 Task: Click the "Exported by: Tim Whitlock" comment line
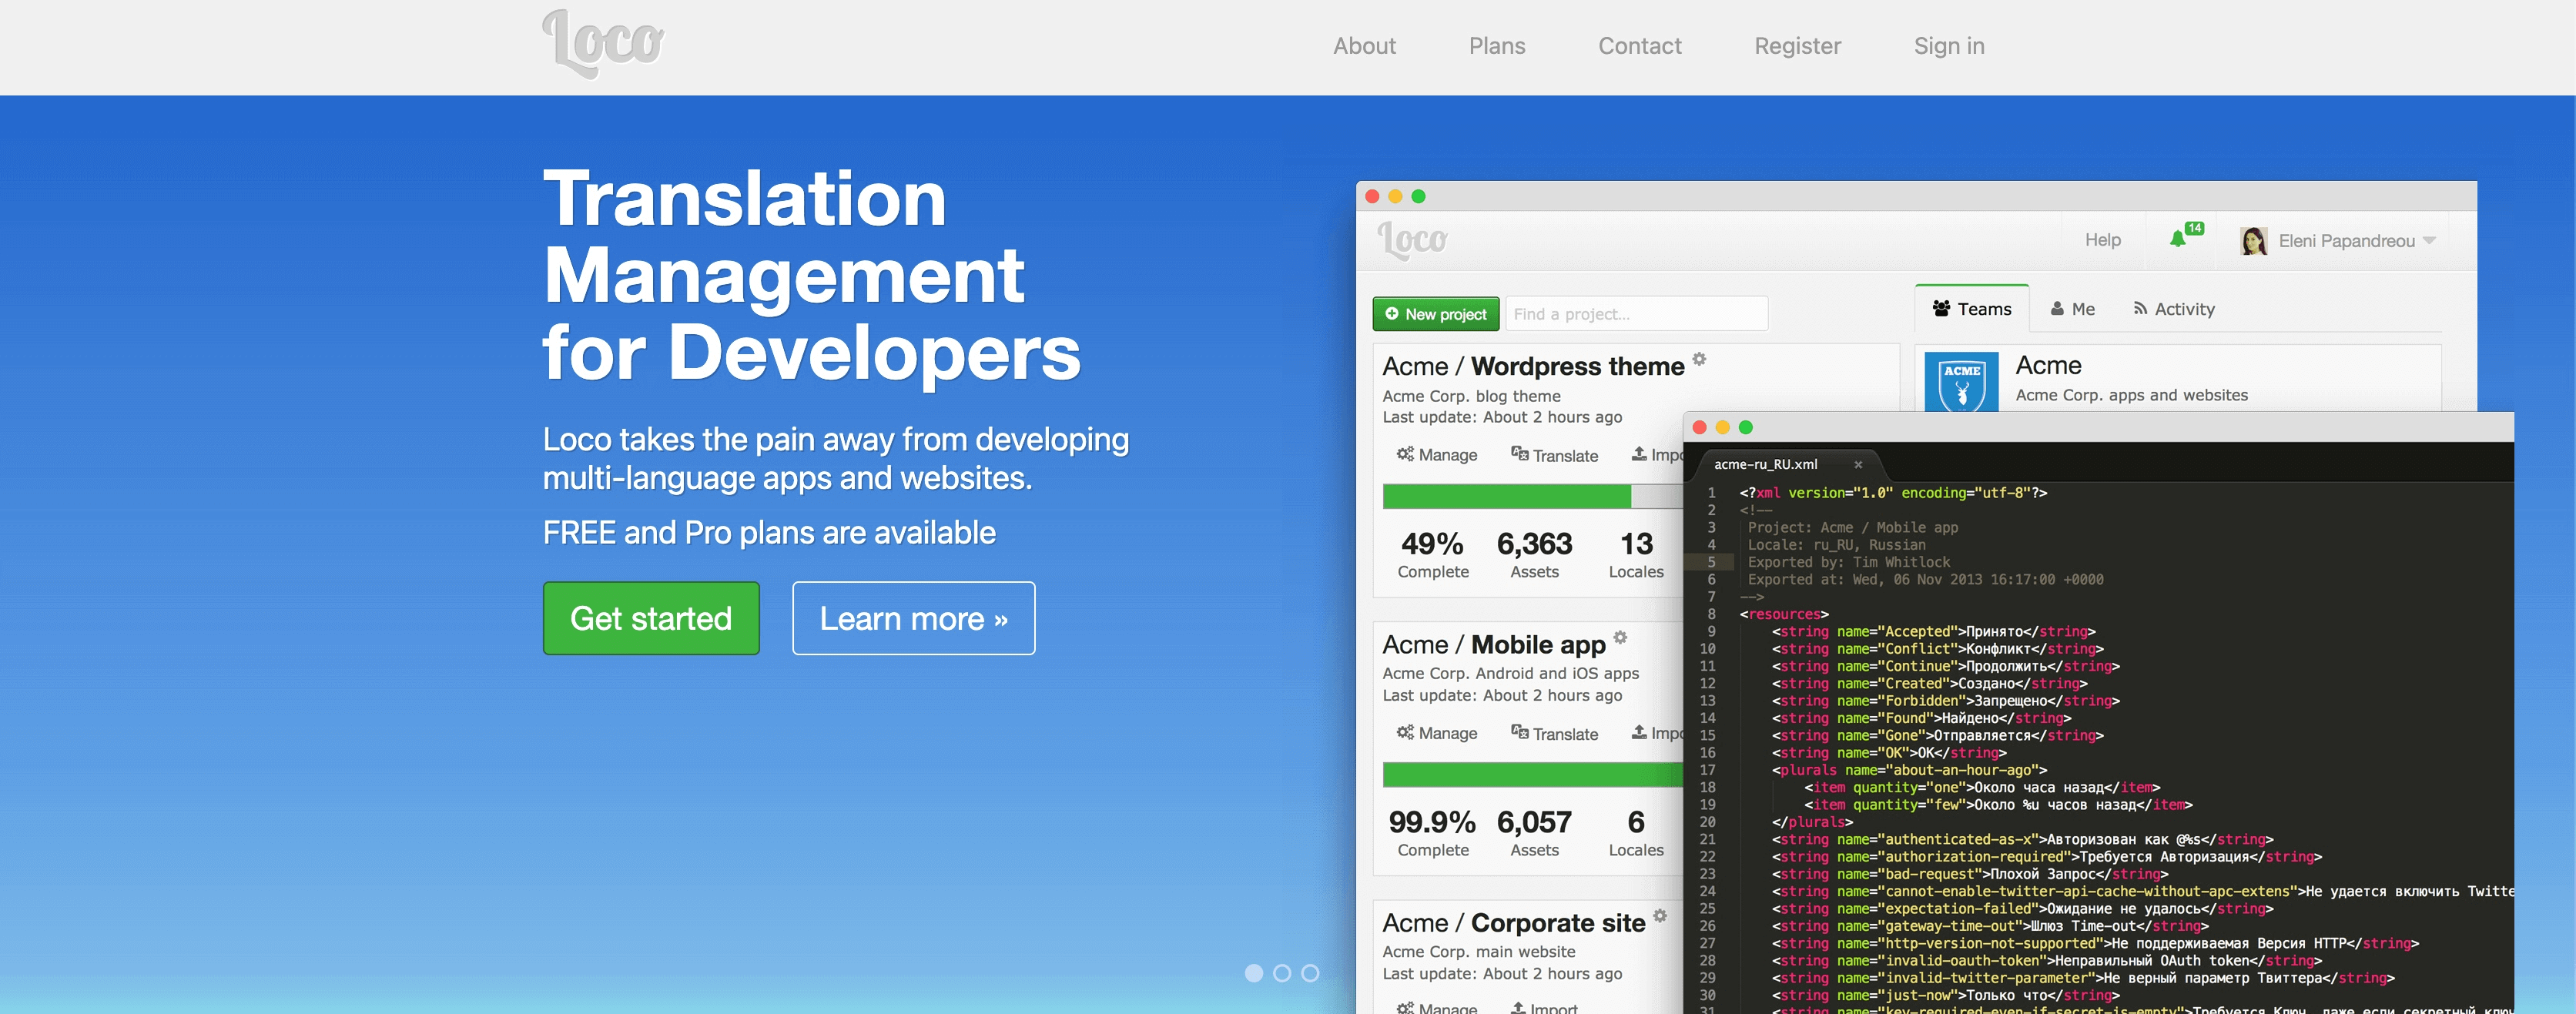pyautogui.click(x=1848, y=562)
